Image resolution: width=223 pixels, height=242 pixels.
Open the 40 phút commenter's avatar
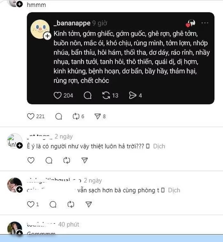(x=15, y=228)
